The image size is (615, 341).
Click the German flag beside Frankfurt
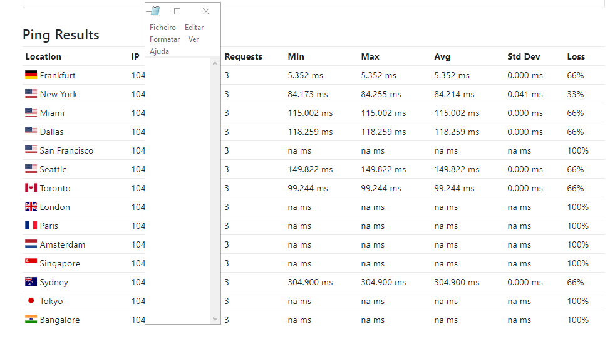[31, 75]
